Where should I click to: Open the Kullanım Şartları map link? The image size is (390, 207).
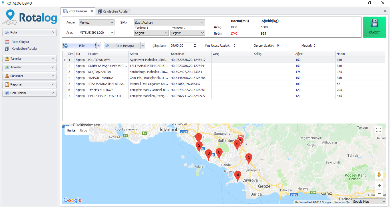click(343, 202)
